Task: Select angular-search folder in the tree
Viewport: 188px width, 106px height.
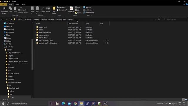Action: point(13,59)
